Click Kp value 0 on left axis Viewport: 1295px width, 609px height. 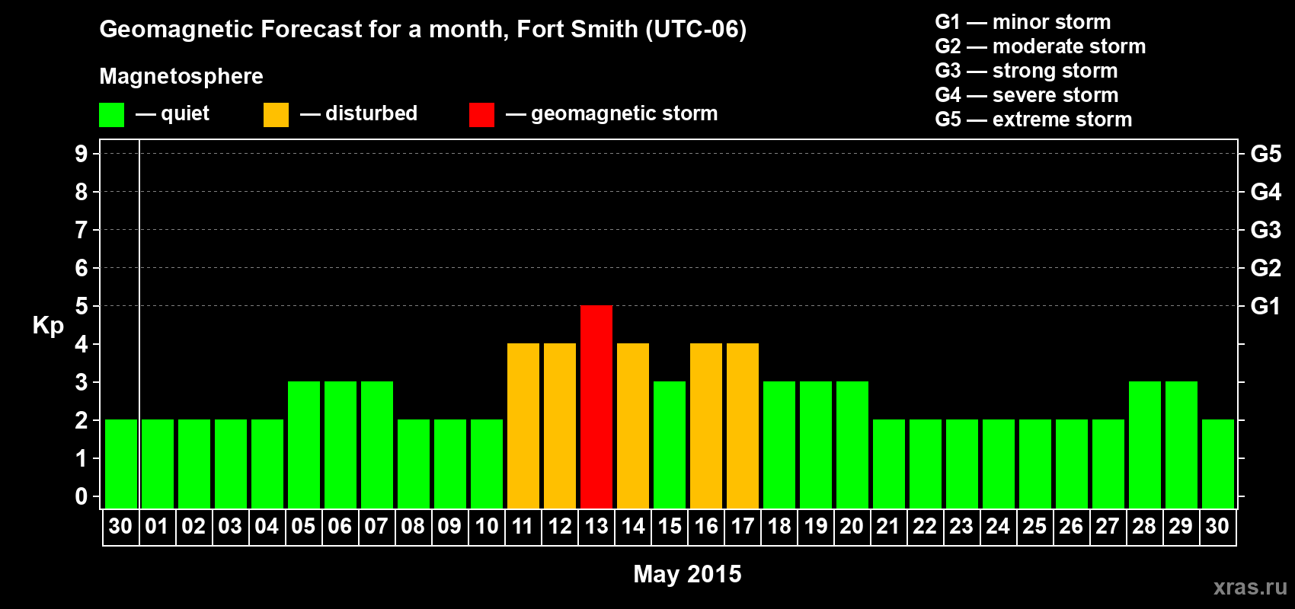pyautogui.click(x=82, y=496)
